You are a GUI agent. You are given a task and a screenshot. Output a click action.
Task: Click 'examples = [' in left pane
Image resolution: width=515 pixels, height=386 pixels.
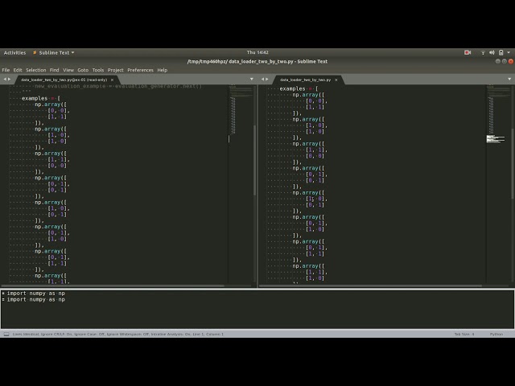click(x=41, y=98)
